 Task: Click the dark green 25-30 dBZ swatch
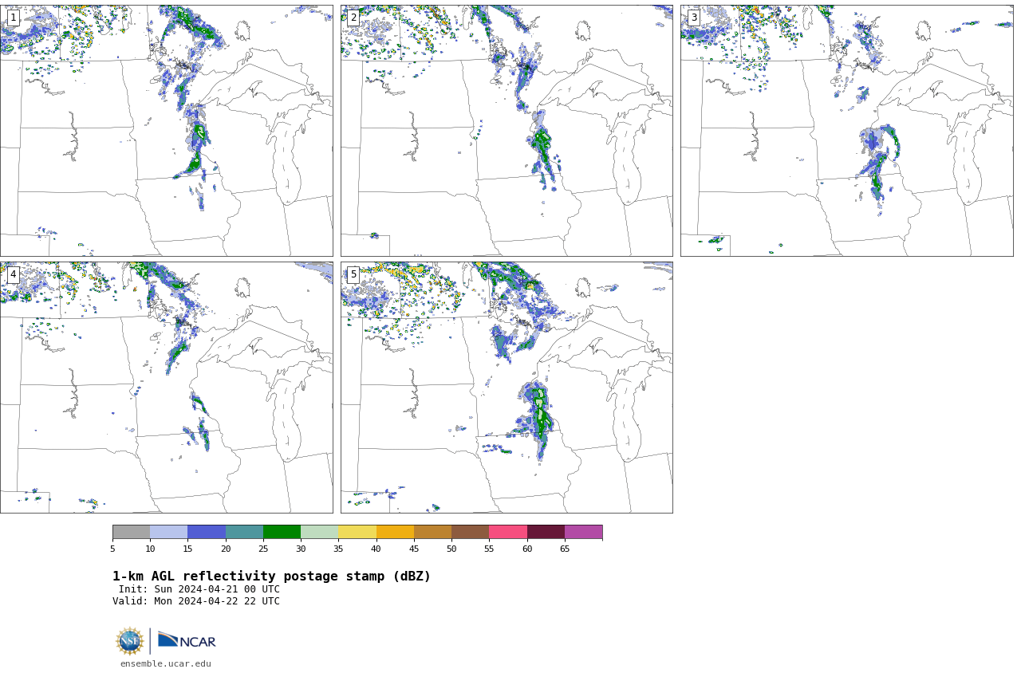[282, 532]
